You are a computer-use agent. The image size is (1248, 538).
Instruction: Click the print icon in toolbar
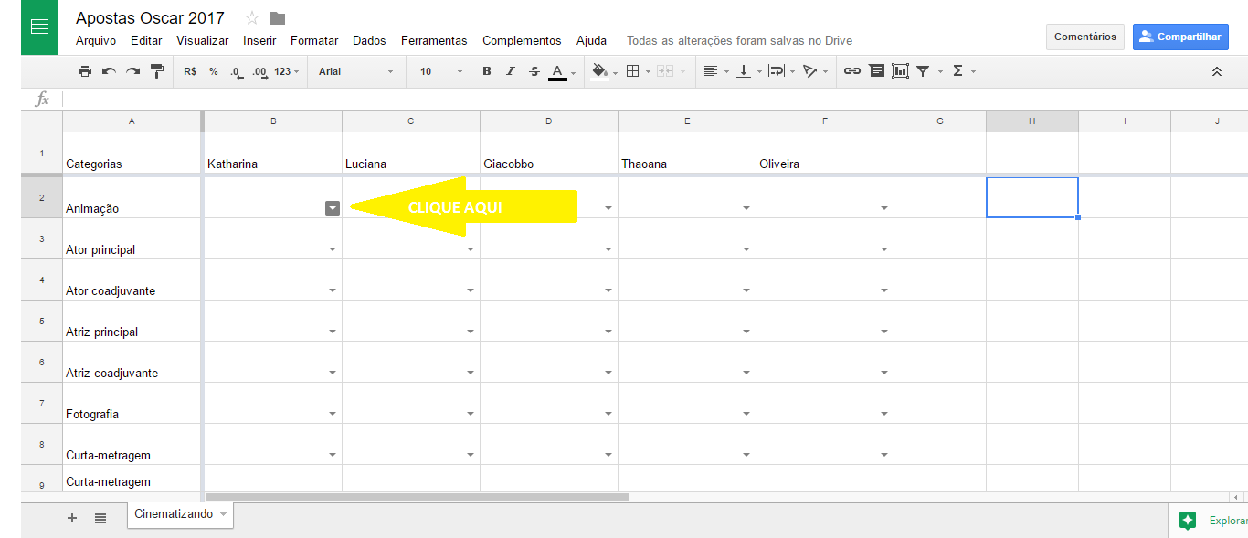pyautogui.click(x=85, y=71)
